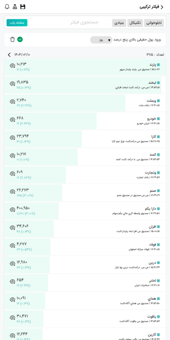Click the date arrow next to ۱۴۰۴/۰۲/۱۰
170x340 pixels.
click(9, 55)
